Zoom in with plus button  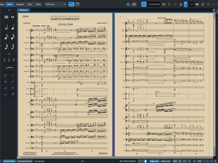pyautogui.click(x=215, y=161)
